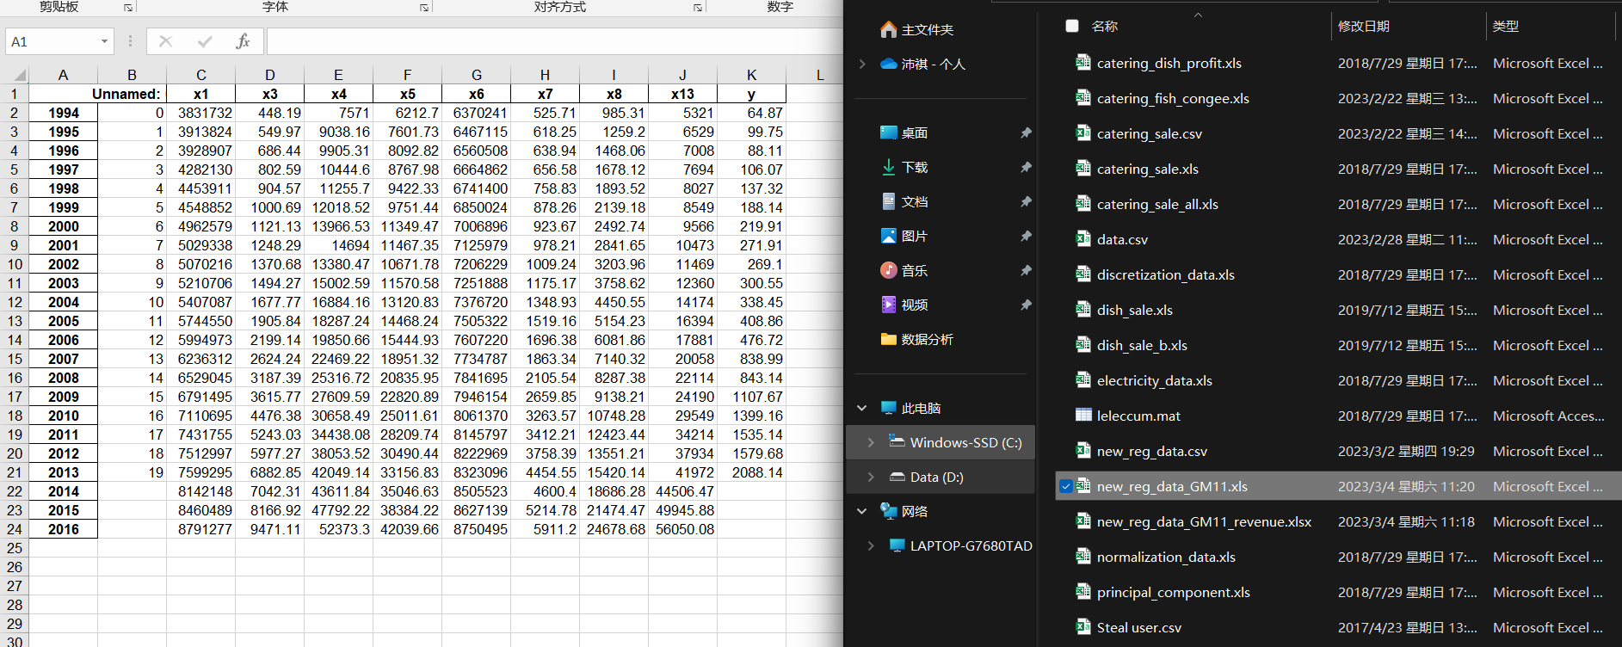
Task: Sort files by the 类型 column header
Action: [1505, 27]
